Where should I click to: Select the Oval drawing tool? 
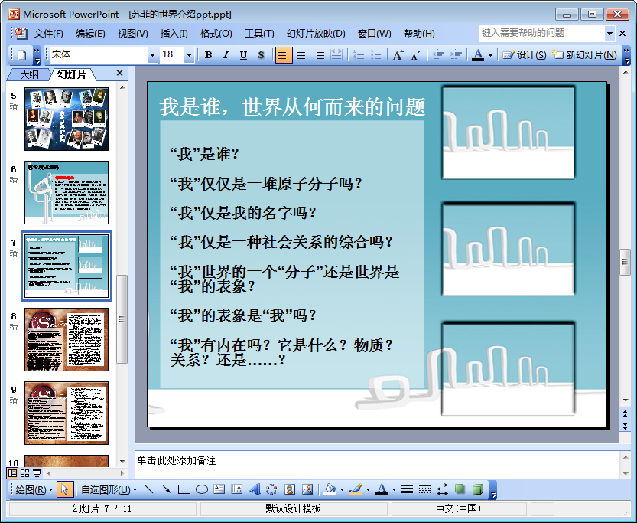click(202, 489)
